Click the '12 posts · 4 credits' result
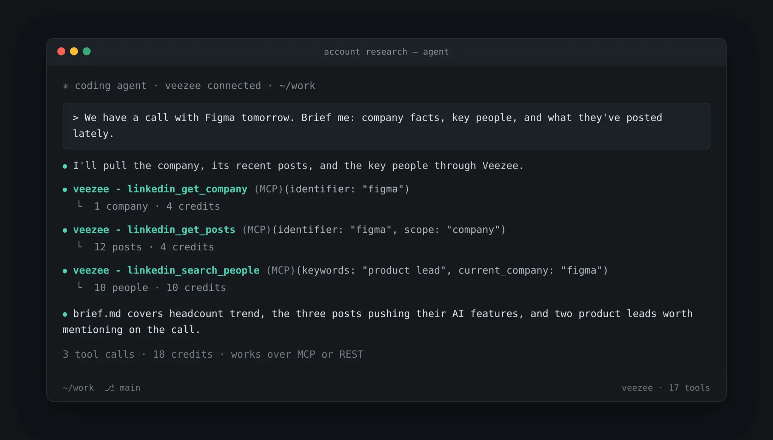Viewport: 773px width, 440px height. click(x=154, y=247)
